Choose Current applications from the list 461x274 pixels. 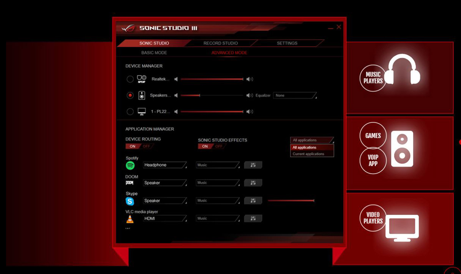tap(312, 154)
